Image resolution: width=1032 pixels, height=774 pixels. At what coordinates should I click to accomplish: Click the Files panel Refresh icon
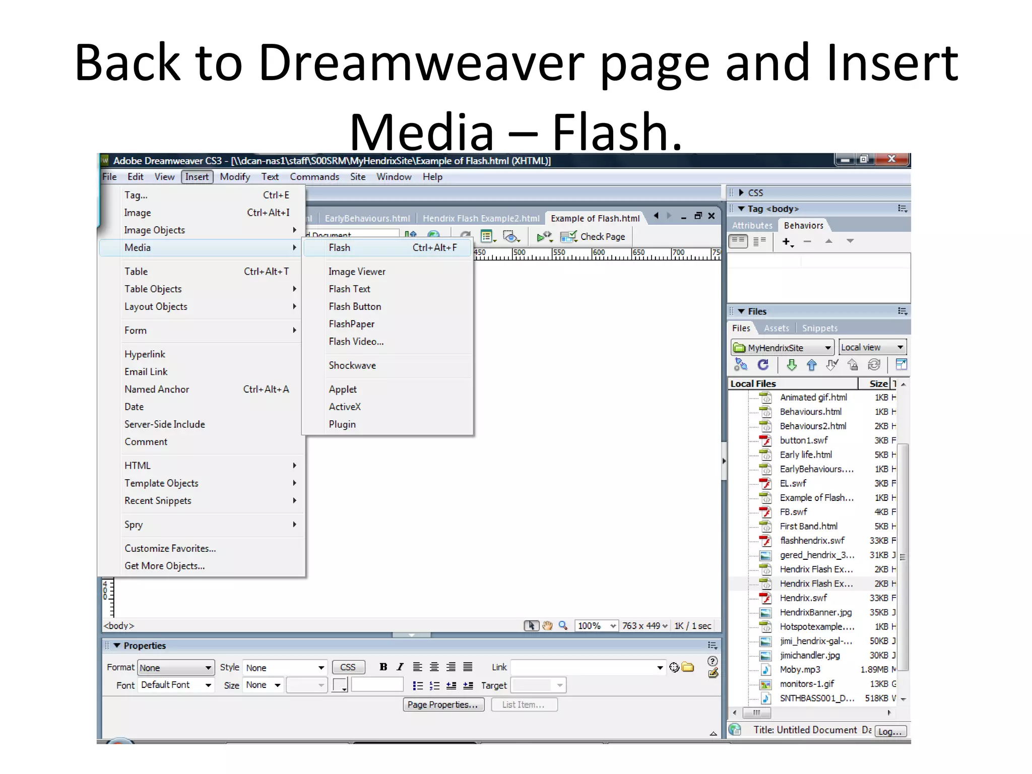763,364
